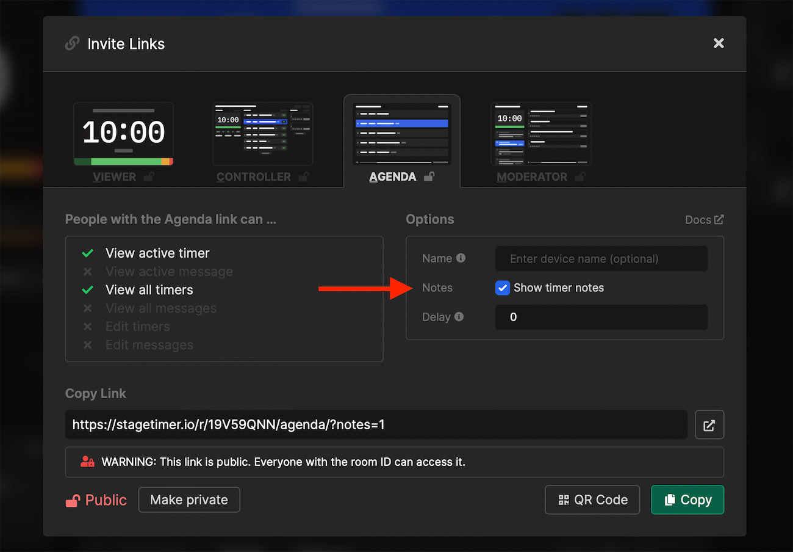793x552 pixels.
Task: Copy the agenda invite link
Action: pos(687,500)
